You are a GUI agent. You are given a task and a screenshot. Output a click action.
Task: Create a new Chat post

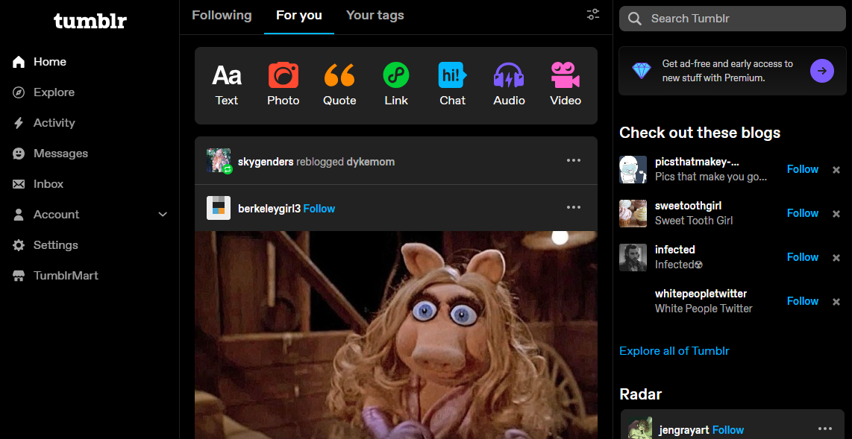(x=453, y=85)
